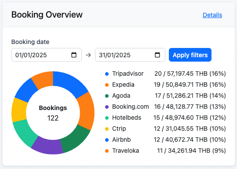Click the Ctrip yellow legend dot
237x169 pixels.
click(107, 129)
